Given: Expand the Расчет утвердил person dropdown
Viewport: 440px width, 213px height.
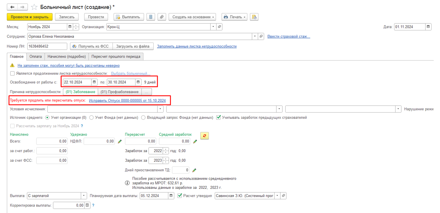Looking at the screenshot, I should click(278, 195).
